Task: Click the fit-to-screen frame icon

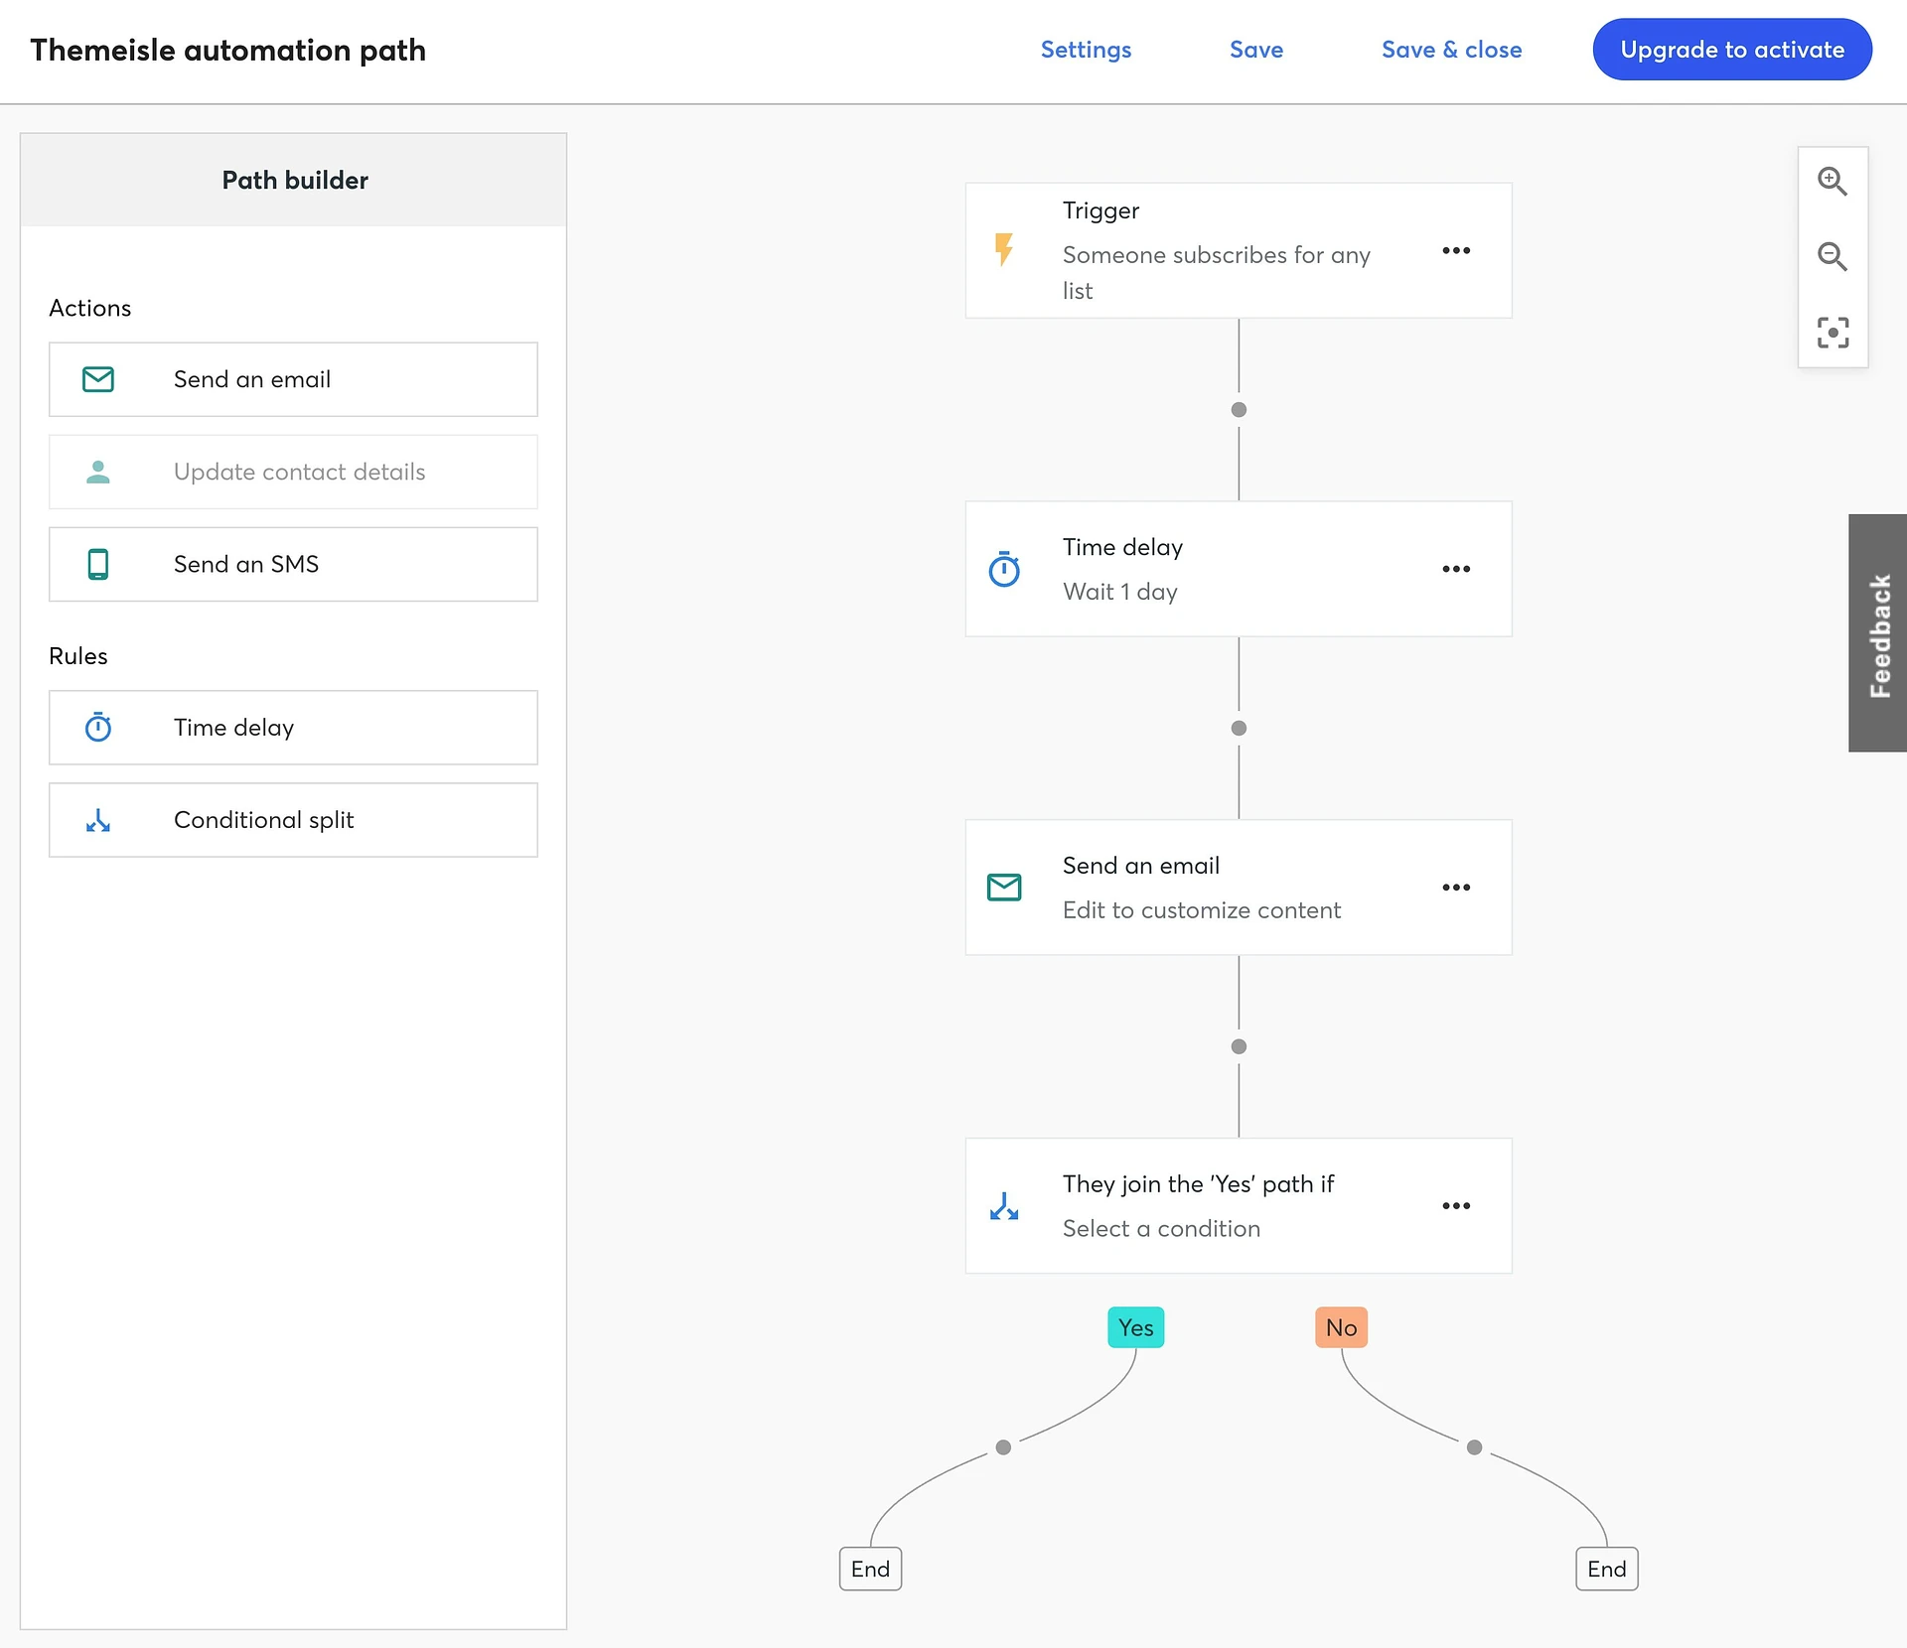Action: (x=1834, y=331)
